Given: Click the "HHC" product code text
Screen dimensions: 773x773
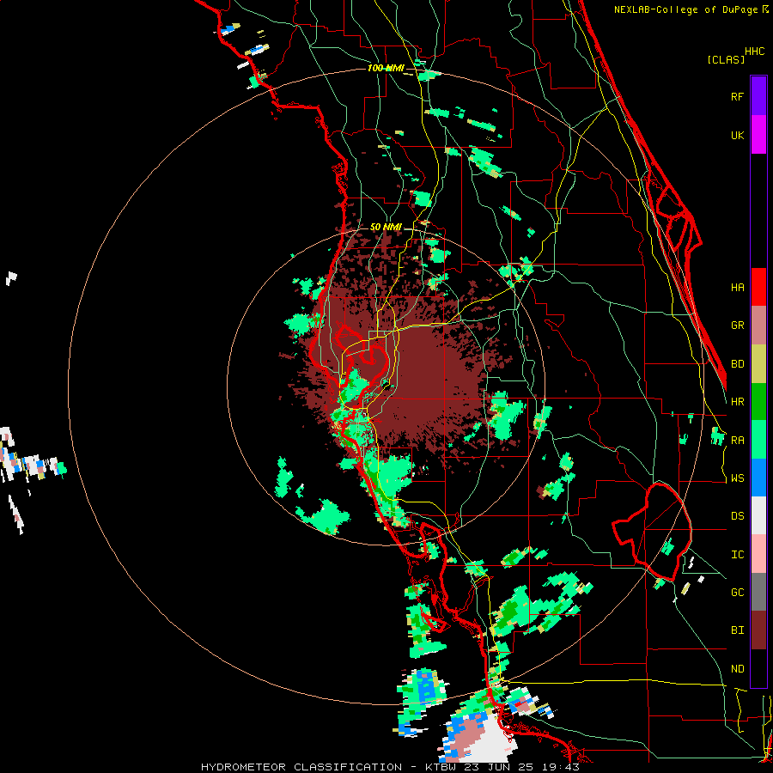Looking at the screenshot, I should [754, 52].
